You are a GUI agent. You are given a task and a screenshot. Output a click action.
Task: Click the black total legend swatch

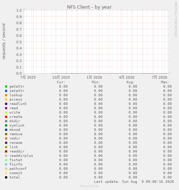(6, 177)
